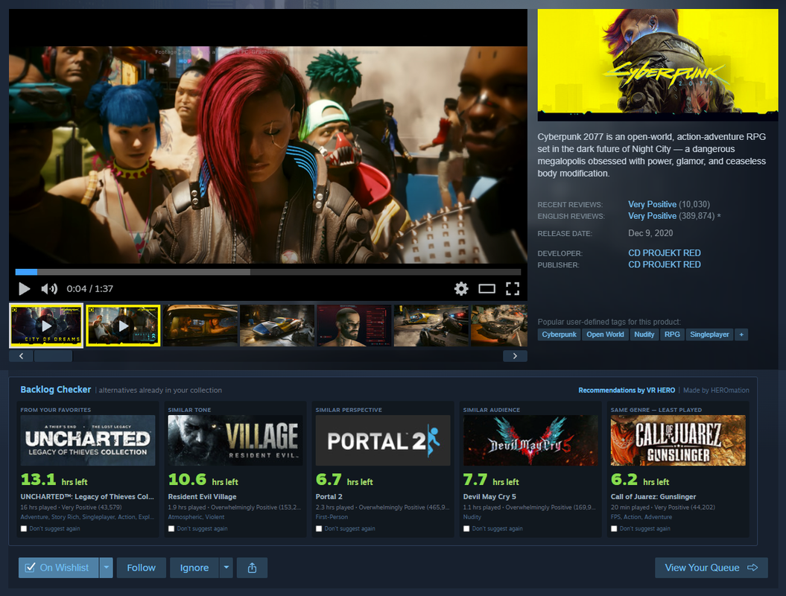Image resolution: width=786 pixels, height=596 pixels.
Task: Click Resident Evil Village title text
Action: click(202, 497)
